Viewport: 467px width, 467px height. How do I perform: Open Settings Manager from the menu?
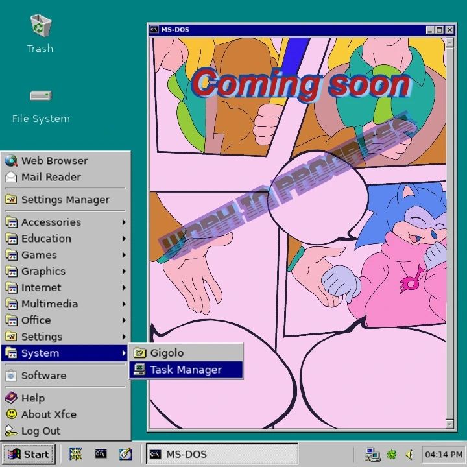pyautogui.click(x=65, y=200)
